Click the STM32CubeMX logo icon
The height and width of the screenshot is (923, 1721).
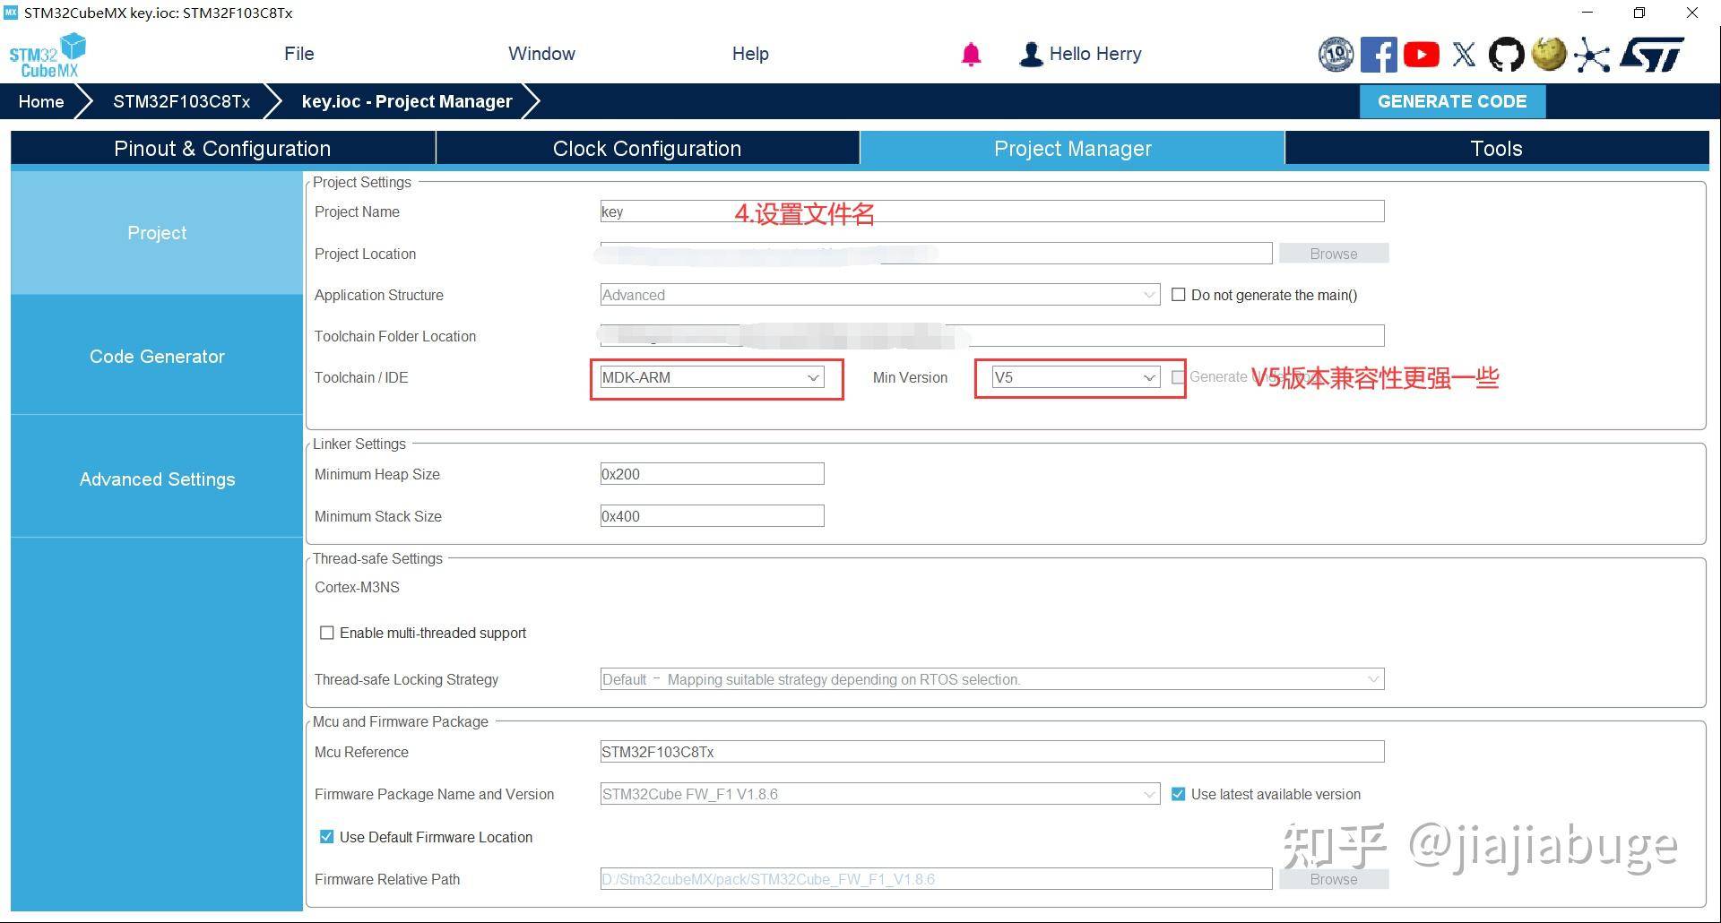(x=48, y=56)
